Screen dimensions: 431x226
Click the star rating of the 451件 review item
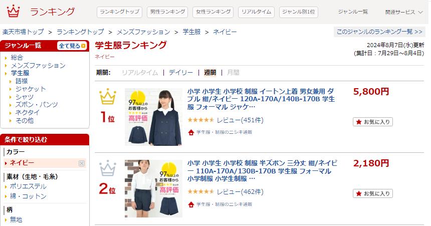point(200,120)
